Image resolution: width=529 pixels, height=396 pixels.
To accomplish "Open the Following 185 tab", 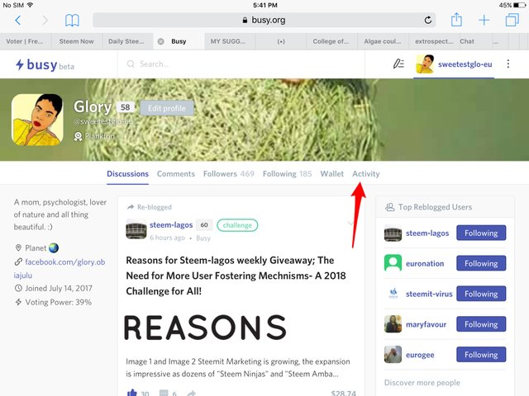I will [x=287, y=174].
